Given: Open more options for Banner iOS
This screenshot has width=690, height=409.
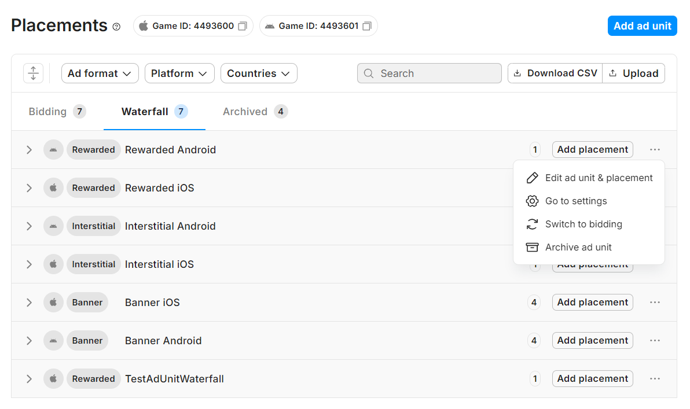Looking at the screenshot, I should [x=655, y=303].
